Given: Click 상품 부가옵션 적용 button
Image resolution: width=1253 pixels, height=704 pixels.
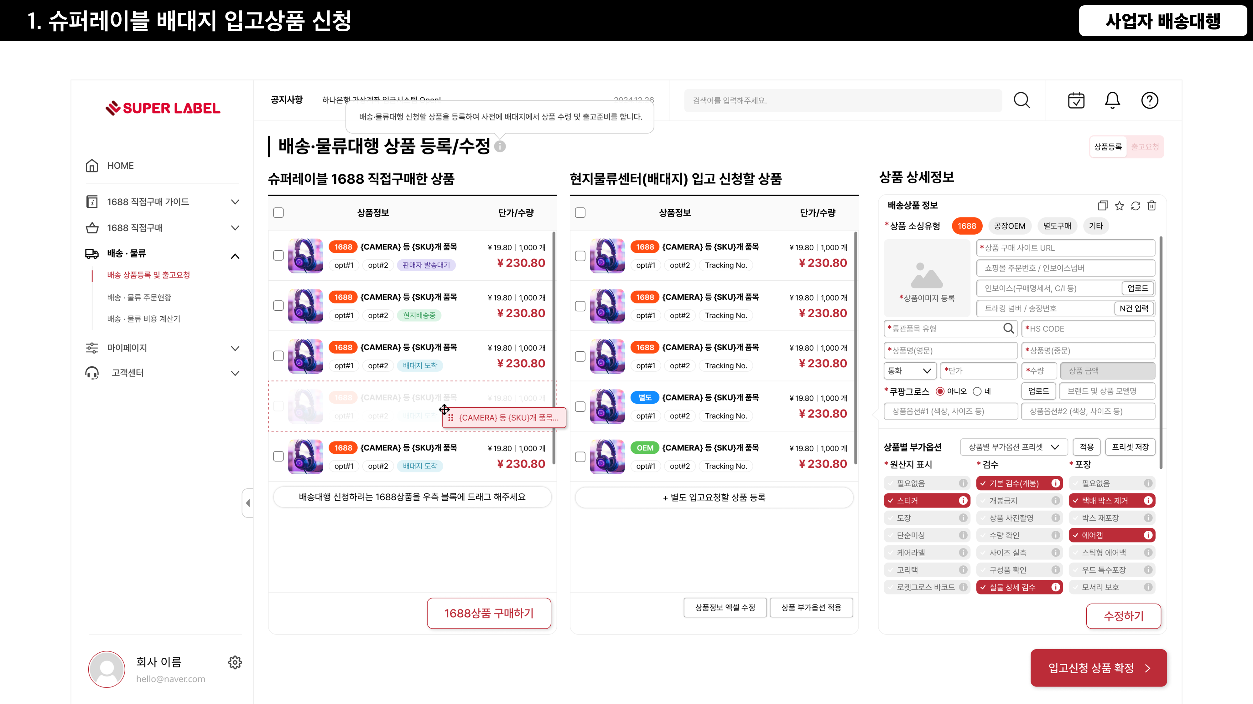Looking at the screenshot, I should (811, 607).
